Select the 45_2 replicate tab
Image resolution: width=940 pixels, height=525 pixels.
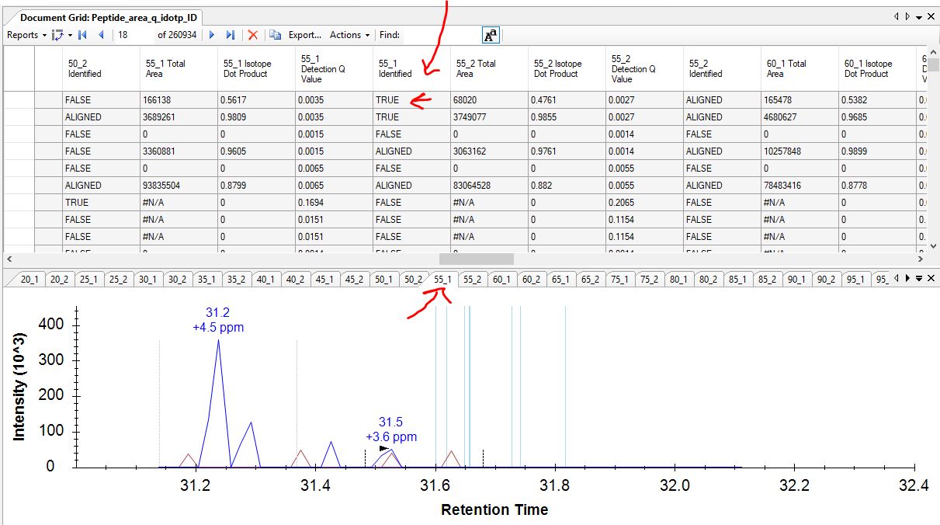[354, 280]
